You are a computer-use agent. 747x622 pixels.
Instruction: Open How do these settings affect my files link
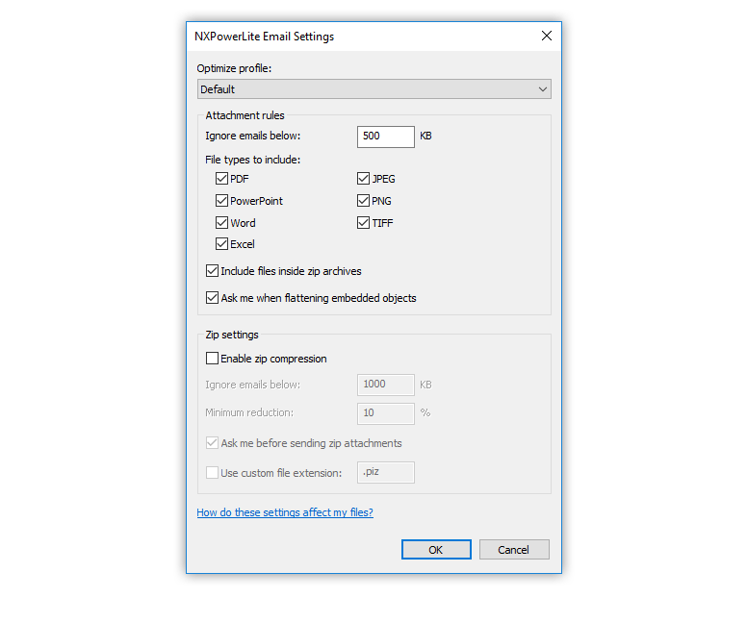285,512
